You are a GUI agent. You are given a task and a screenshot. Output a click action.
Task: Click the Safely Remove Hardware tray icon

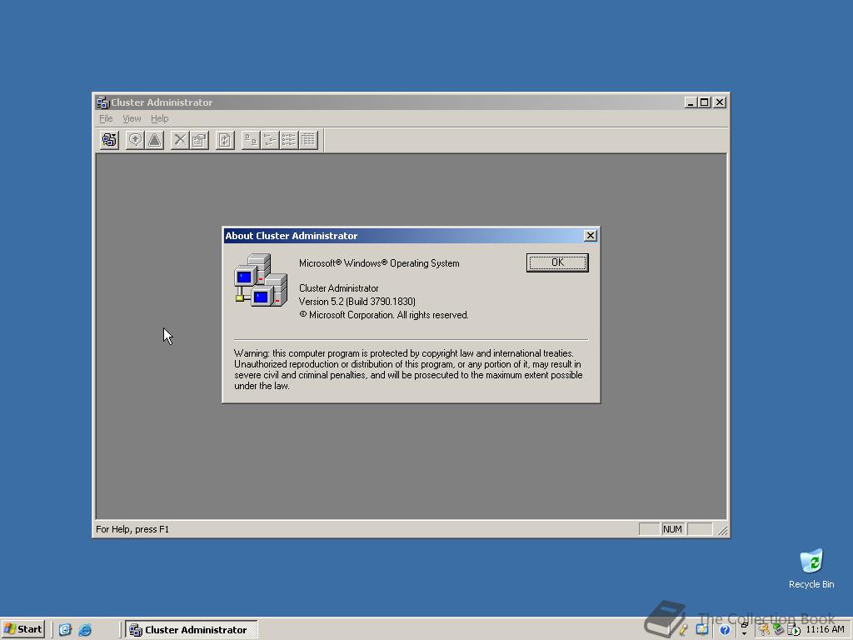[x=777, y=629]
